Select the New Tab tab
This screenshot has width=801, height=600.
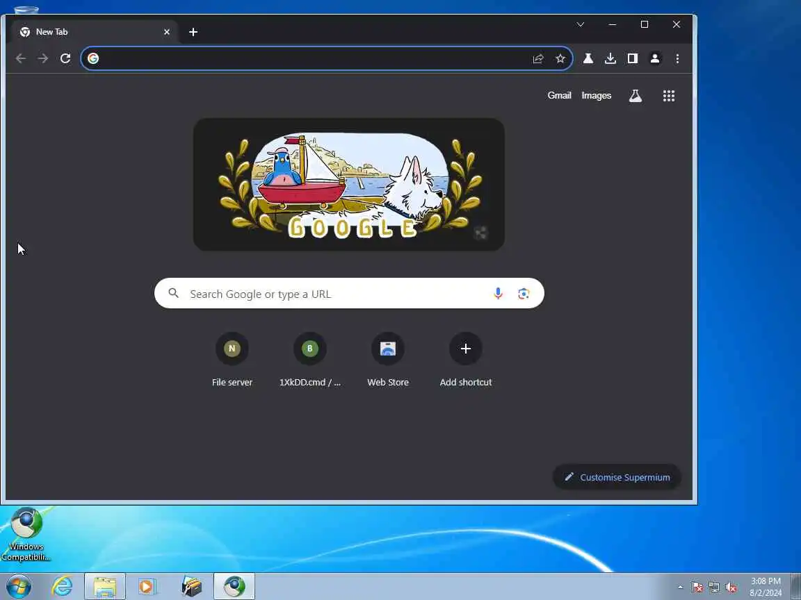point(95,32)
